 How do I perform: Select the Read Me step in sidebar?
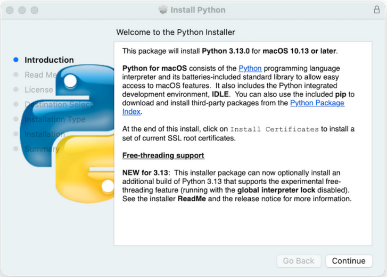[x=41, y=75]
